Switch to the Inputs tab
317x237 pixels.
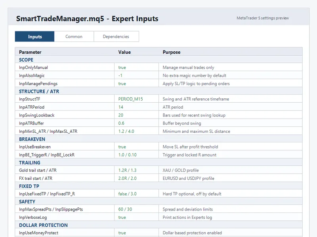pyautogui.click(x=34, y=36)
